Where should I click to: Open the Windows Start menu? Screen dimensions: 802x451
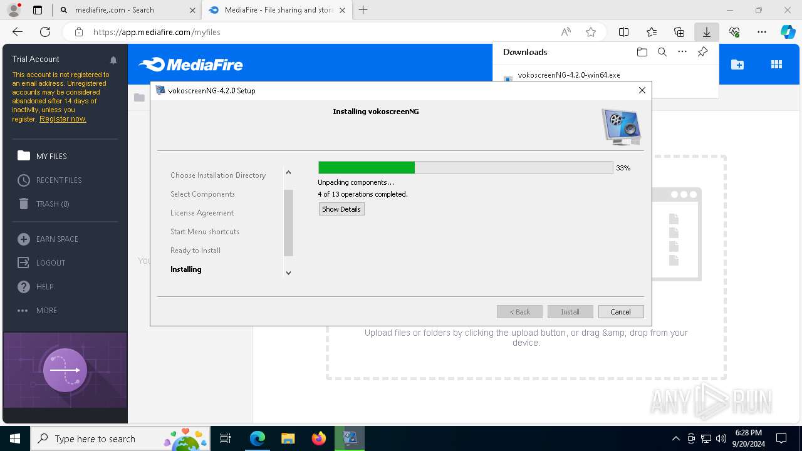(x=14, y=438)
